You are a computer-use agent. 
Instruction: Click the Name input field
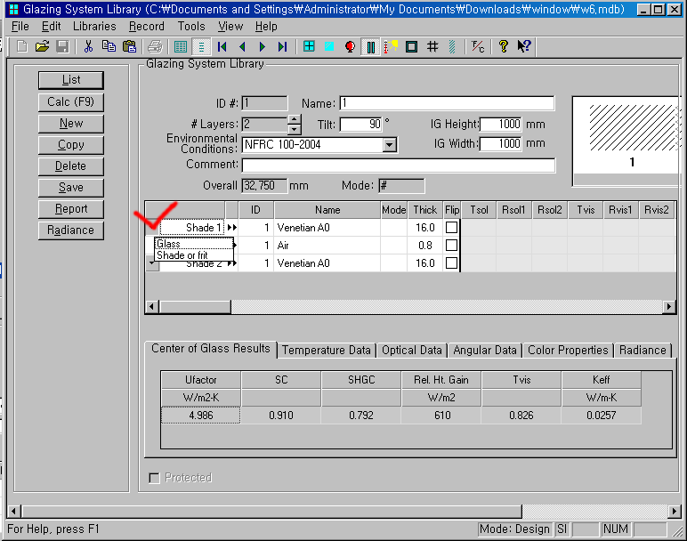pos(446,103)
